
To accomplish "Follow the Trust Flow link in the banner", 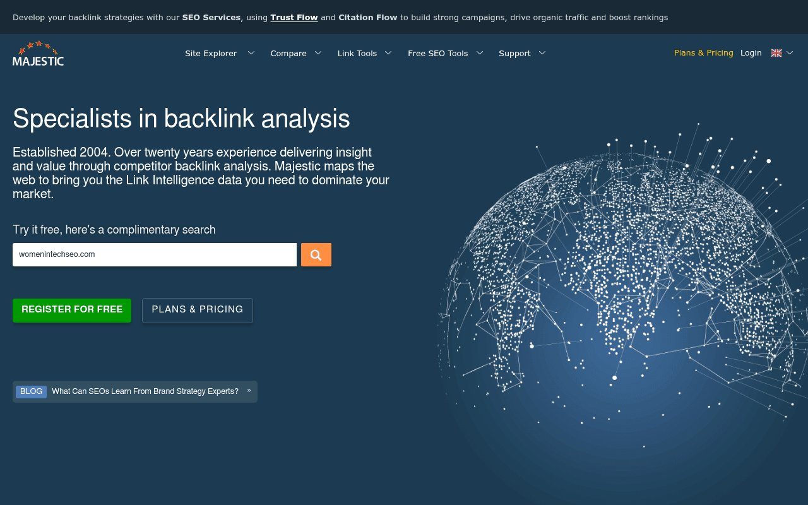I will pyautogui.click(x=294, y=18).
